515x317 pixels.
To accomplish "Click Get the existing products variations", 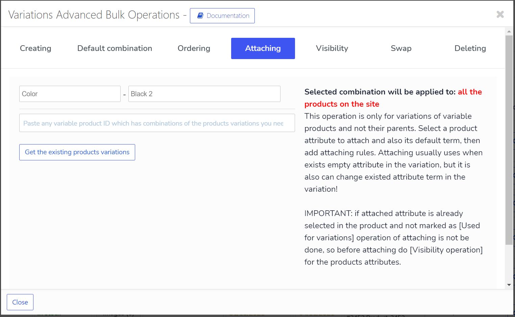I will tap(77, 152).
